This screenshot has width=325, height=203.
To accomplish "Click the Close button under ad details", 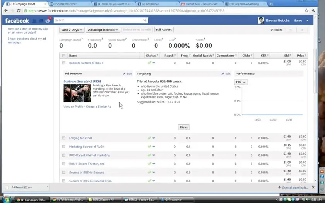I will click(184, 127).
